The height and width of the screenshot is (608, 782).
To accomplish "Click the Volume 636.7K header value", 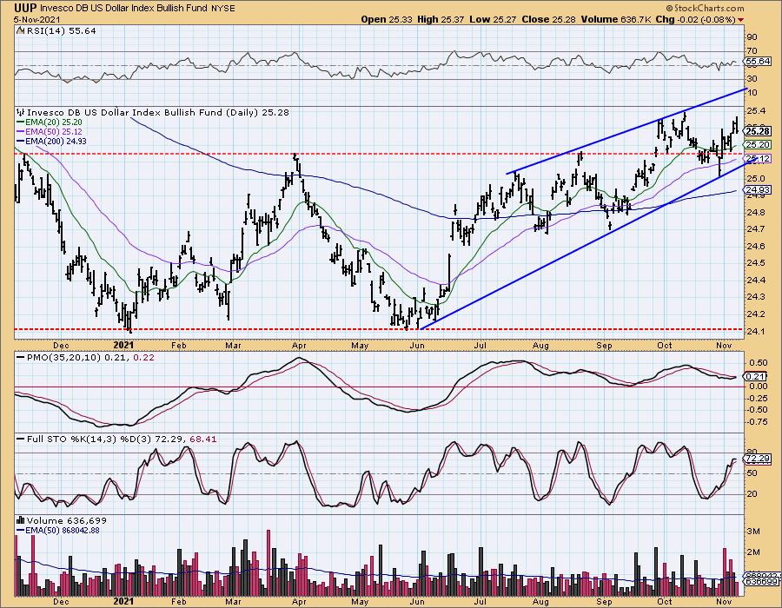I will [615, 19].
